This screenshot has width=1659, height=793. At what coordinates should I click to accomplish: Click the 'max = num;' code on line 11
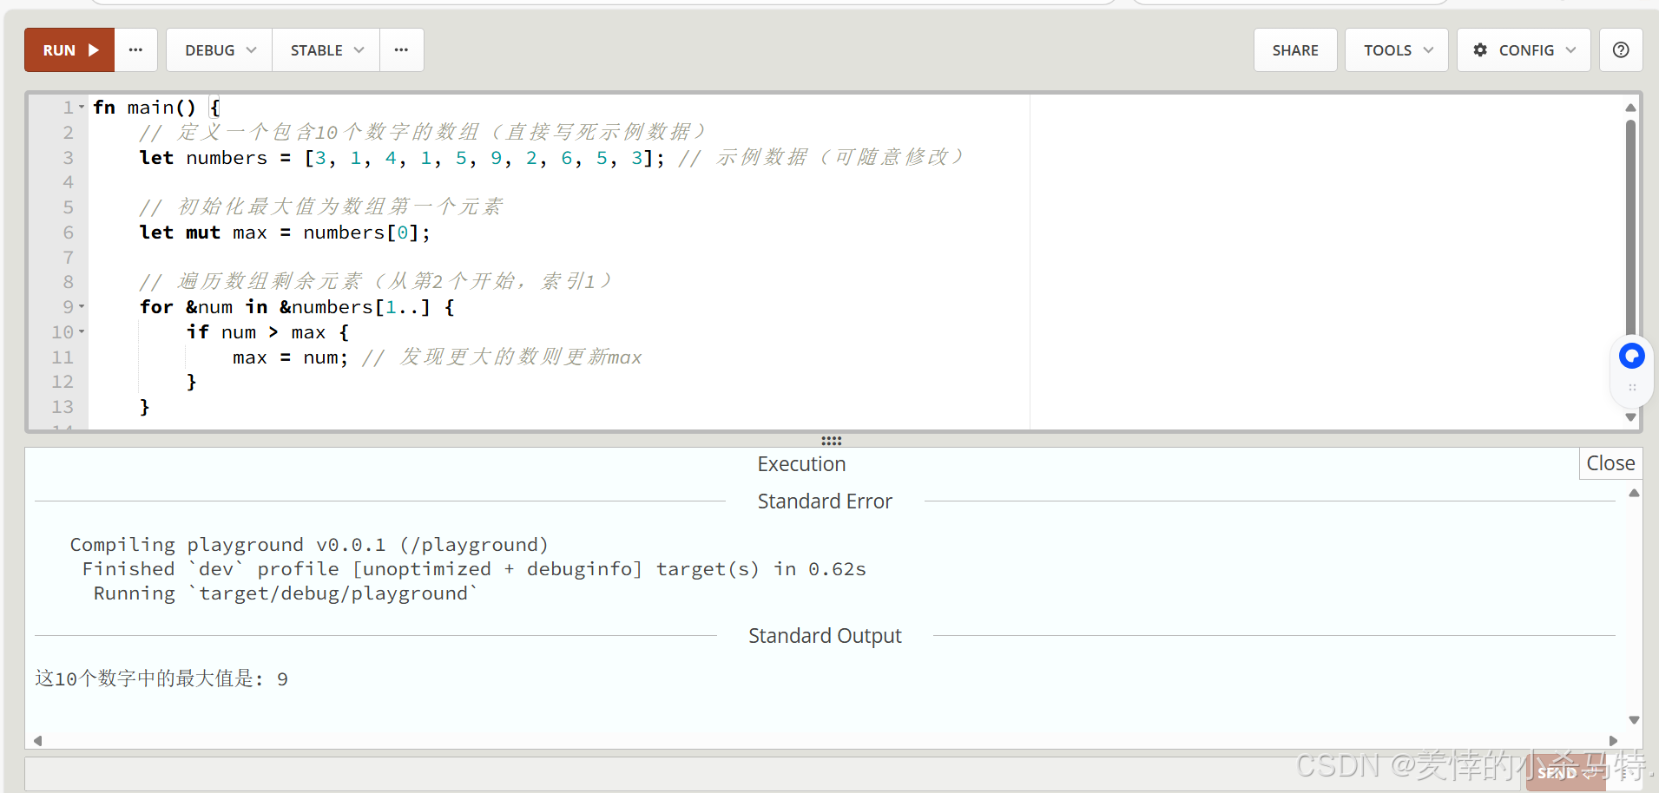point(290,357)
